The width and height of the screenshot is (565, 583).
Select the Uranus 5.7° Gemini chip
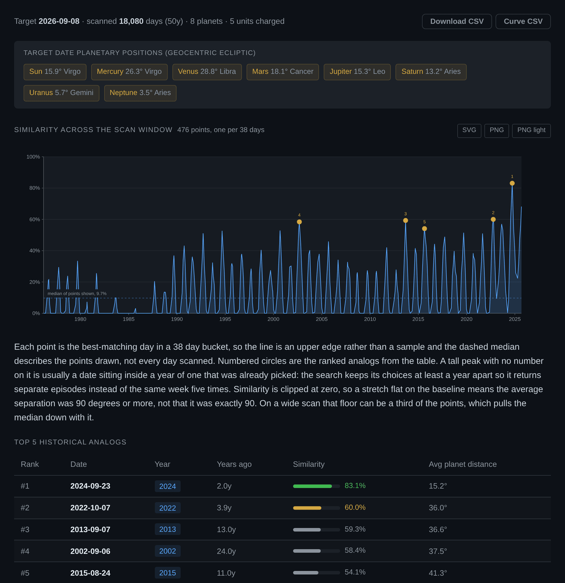61,93
